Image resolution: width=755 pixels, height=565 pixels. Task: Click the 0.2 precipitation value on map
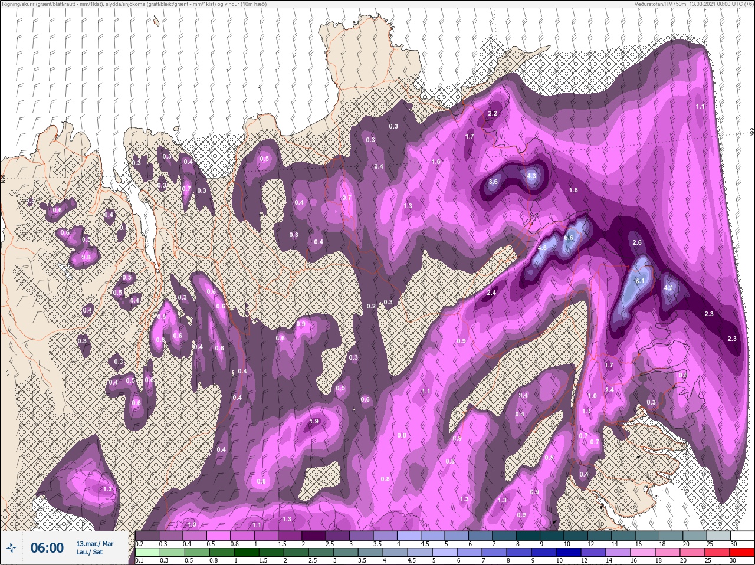coord(371,306)
